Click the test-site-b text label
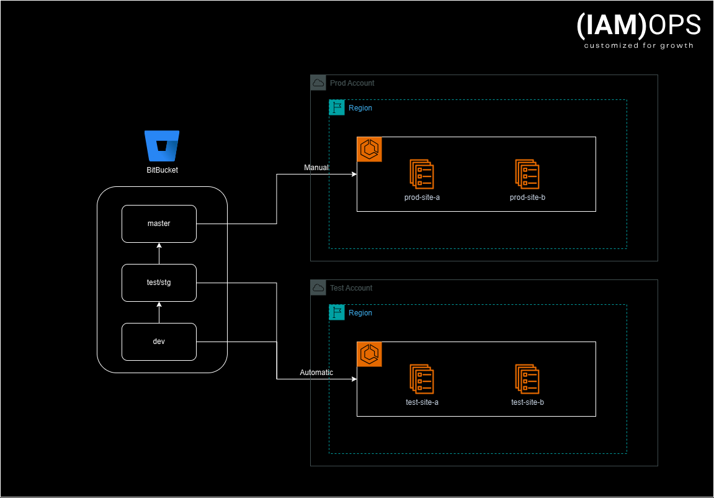The height and width of the screenshot is (498, 714). pyautogui.click(x=527, y=402)
